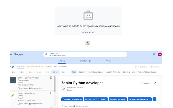Filter by Bogotá chip
The image size is (173, 108).
click(82, 72)
